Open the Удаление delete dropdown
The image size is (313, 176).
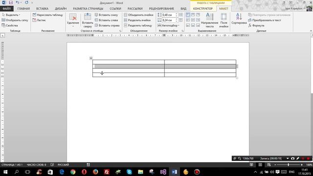73,21
